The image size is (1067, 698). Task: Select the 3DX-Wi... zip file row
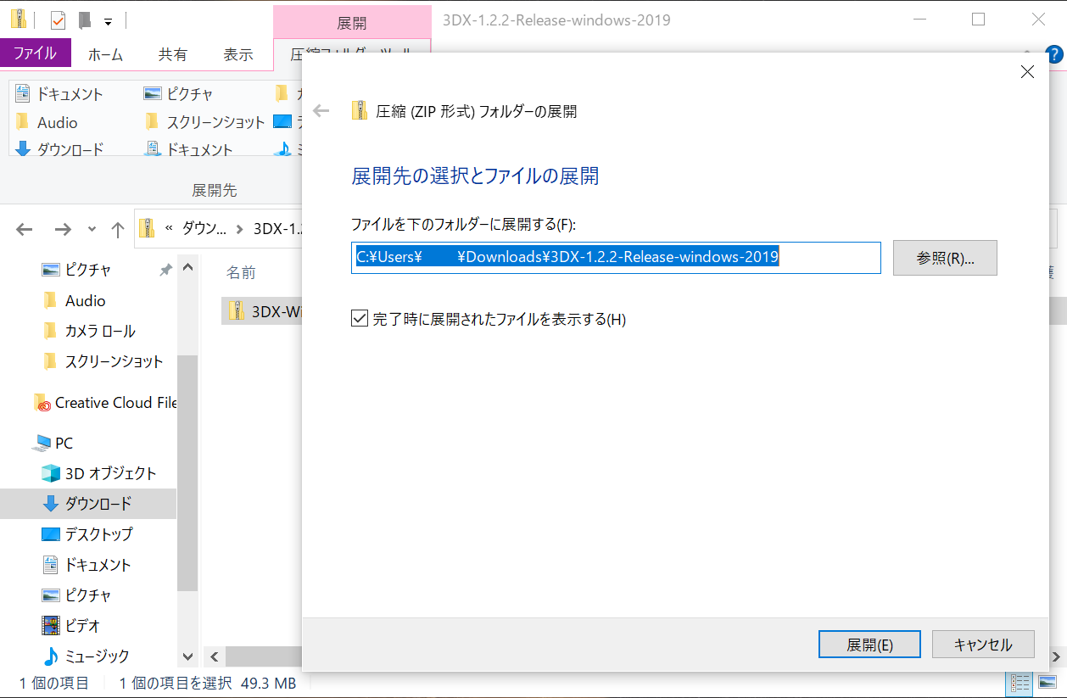point(263,311)
